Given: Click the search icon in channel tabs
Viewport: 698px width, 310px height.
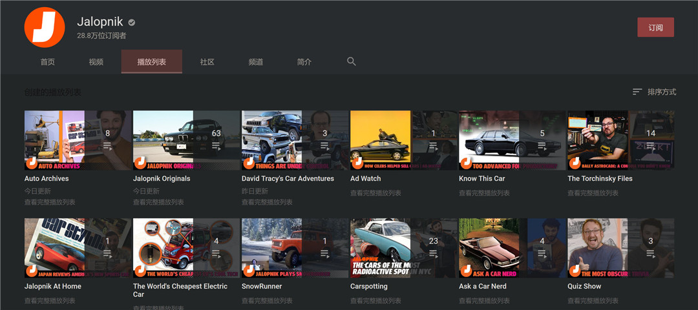Looking at the screenshot, I should [352, 61].
